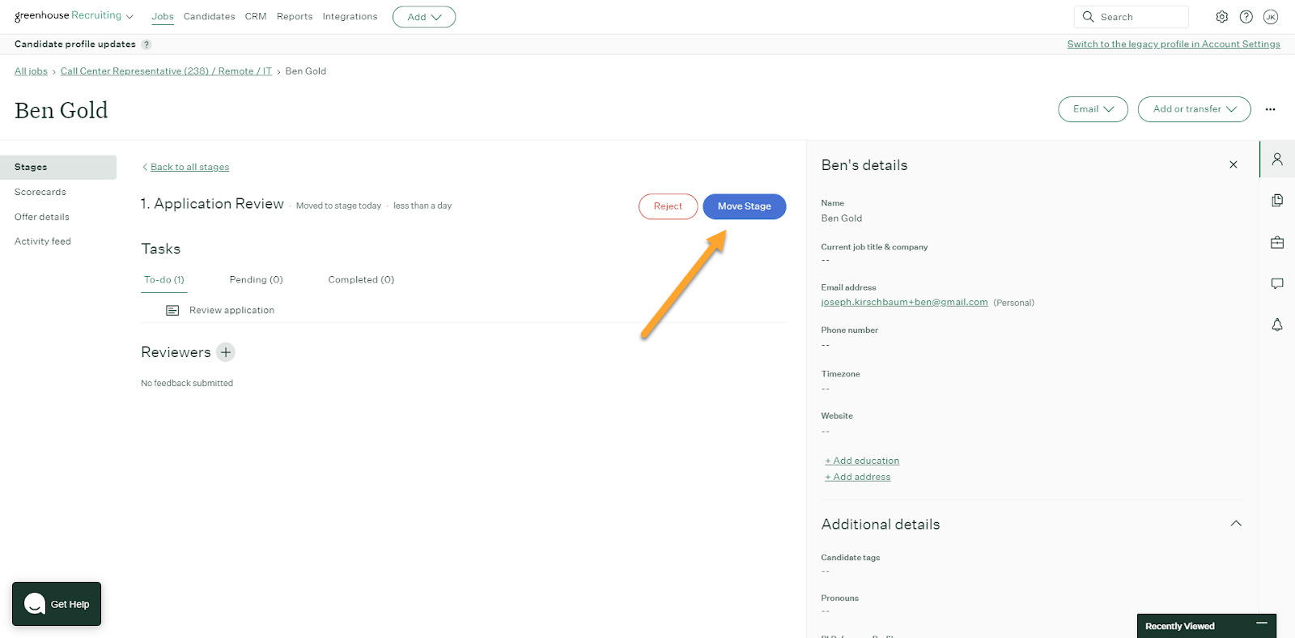Open the candidate details person icon
Screen dimensions: 1295x638
[x=1277, y=159]
